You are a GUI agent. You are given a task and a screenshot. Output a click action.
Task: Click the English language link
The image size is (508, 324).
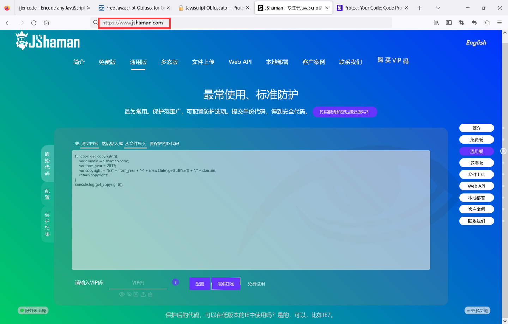coord(476,43)
